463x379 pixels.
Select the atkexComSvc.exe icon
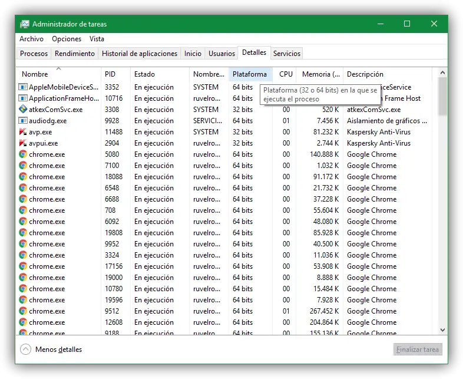[x=23, y=110]
